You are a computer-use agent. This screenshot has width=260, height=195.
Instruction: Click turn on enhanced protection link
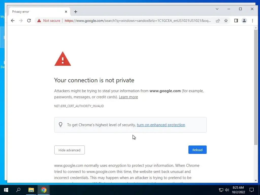coord(161,125)
